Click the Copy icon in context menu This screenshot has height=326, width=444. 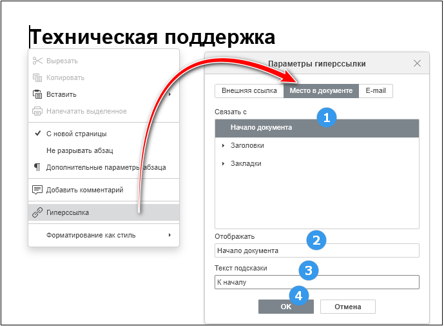37,77
